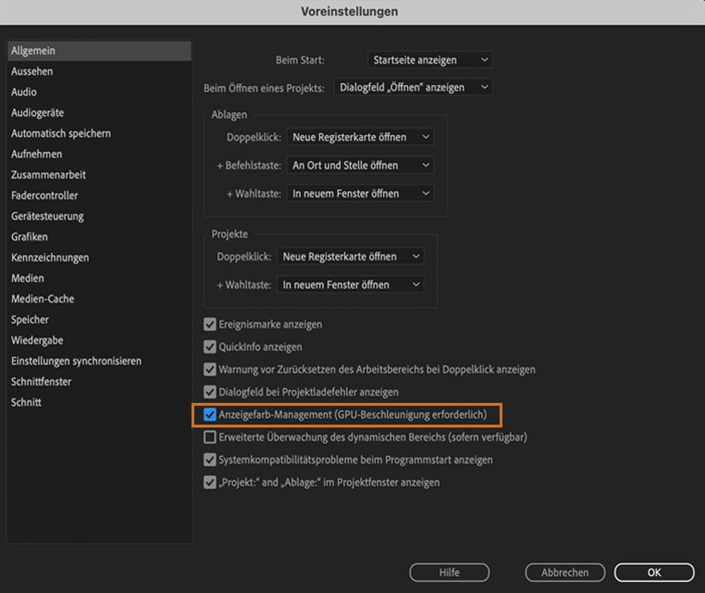Screen dimensions: 705x593
Task: Open the "Audio" preferences section
Action: [x=23, y=91]
